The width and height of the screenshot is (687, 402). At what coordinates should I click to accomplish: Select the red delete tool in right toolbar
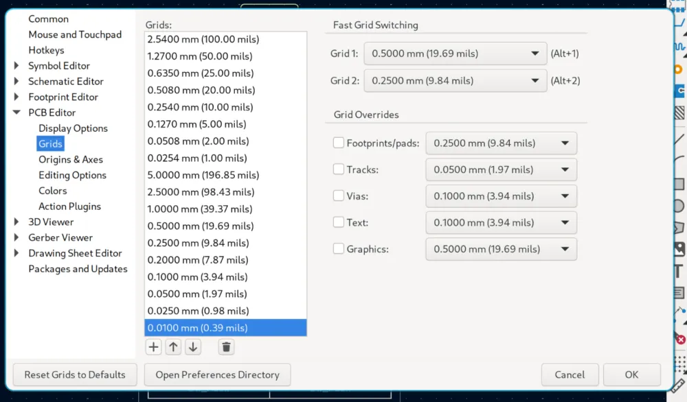pyautogui.click(x=679, y=339)
